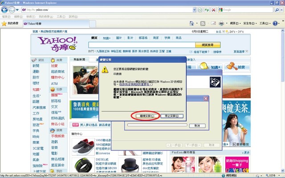Click the Print icon
285x178 pixels.
(x=221, y=24)
